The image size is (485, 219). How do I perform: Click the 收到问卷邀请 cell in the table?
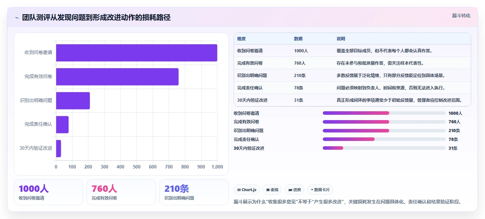[250, 51]
